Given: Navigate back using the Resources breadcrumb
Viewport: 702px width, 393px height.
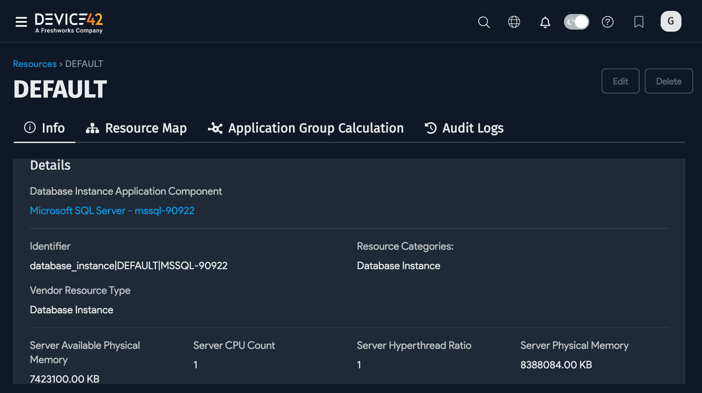Looking at the screenshot, I should 35,64.
